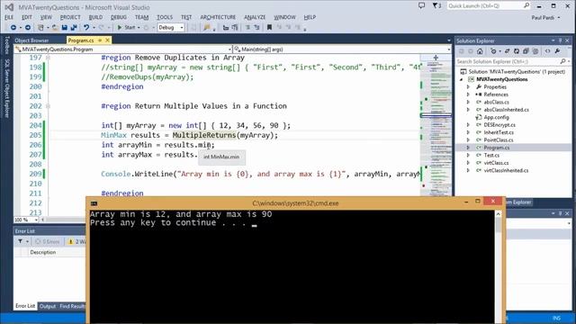Toggle a bookmark with the bookmark icon
The width and height of the screenshot is (576, 324).
click(x=269, y=28)
